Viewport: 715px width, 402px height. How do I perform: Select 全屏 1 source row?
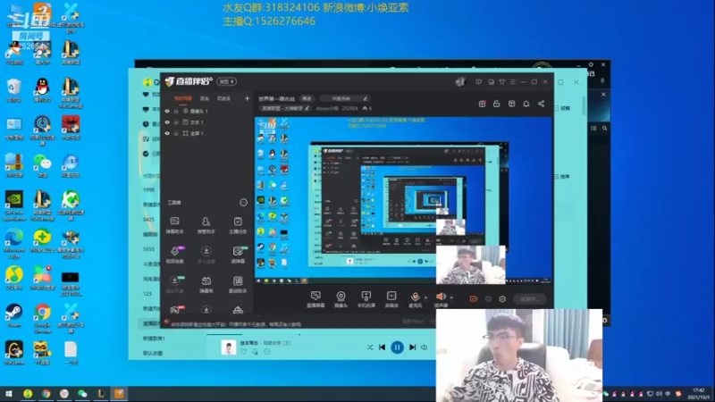click(207, 133)
